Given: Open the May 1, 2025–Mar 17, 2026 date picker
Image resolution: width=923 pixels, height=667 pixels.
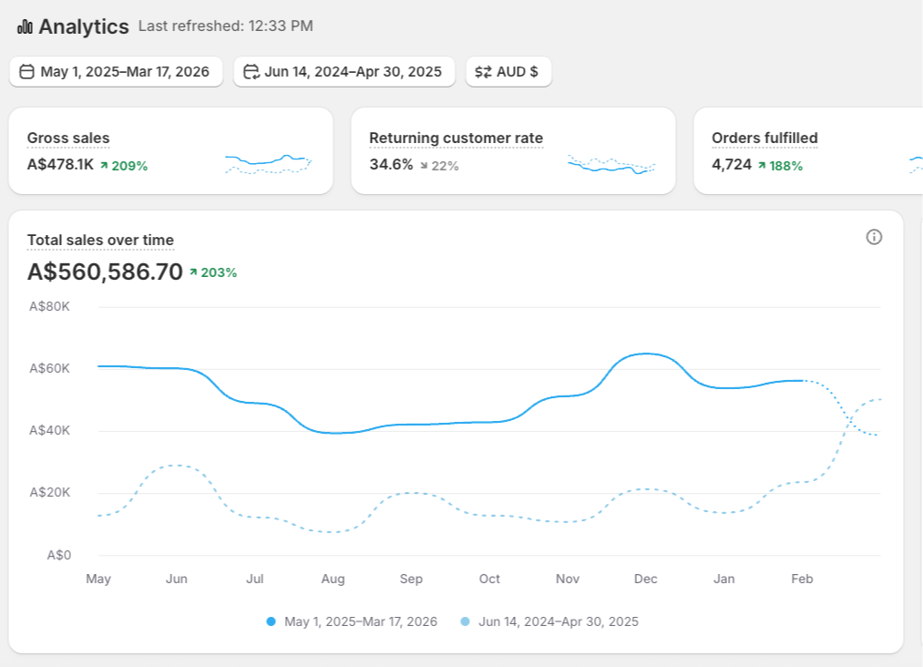Looking at the screenshot, I should (116, 72).
